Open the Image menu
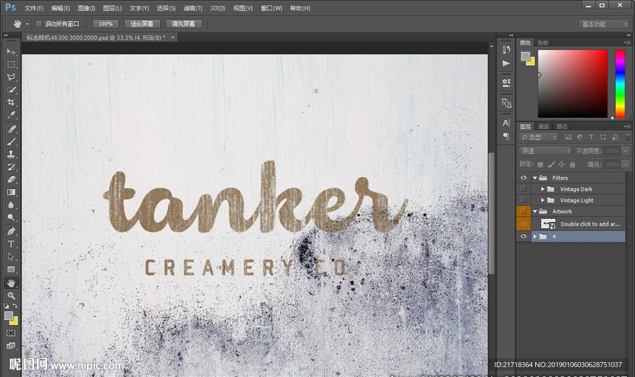Image resolution: width=635 pixels, height=377 pixels. (86, 8)
